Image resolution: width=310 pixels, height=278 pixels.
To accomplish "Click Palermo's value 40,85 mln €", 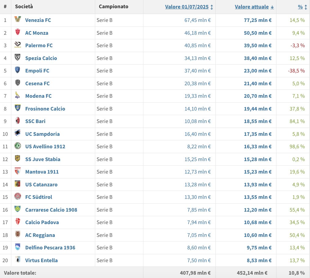I will click(197, 45).
